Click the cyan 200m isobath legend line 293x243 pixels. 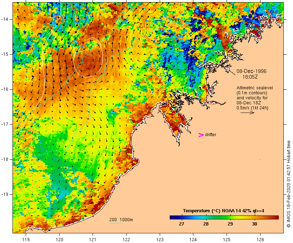point(115,223)
